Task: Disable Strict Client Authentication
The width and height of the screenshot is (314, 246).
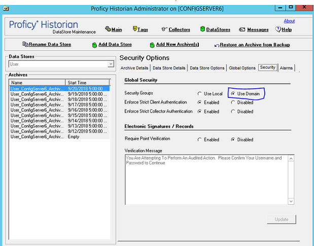Action: pos(242,102)
